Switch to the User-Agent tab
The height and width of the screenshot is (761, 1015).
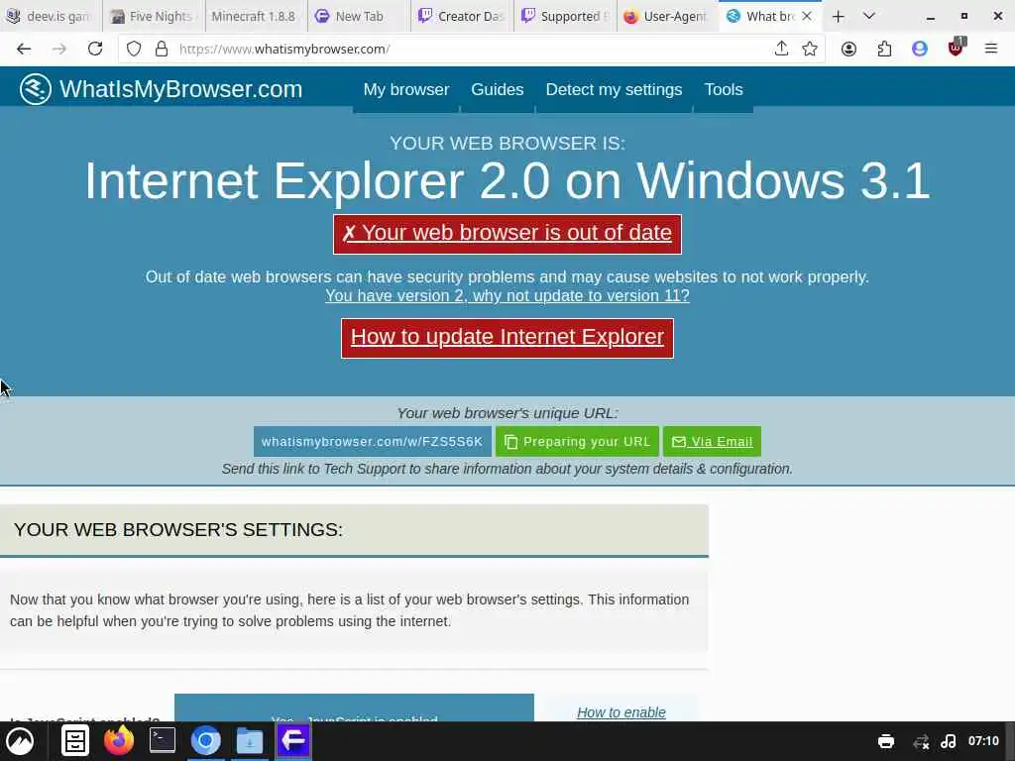(x=667, y=16)
